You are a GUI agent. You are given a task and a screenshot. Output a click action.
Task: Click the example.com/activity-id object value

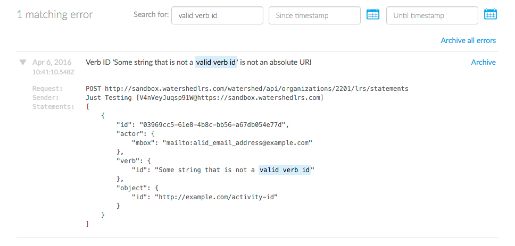point(217,197)
